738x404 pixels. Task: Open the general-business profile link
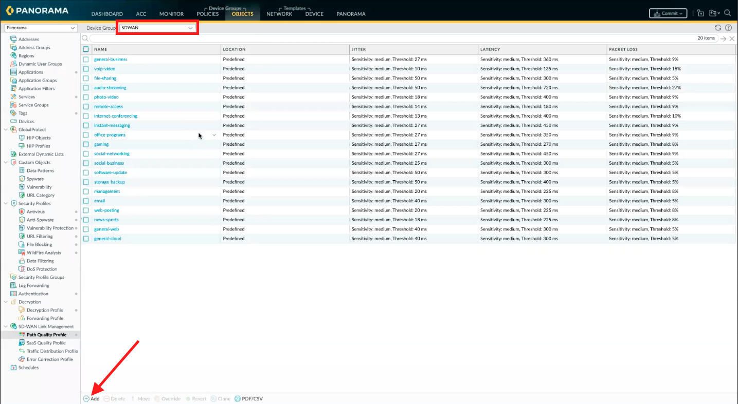(x=111, y=59)
